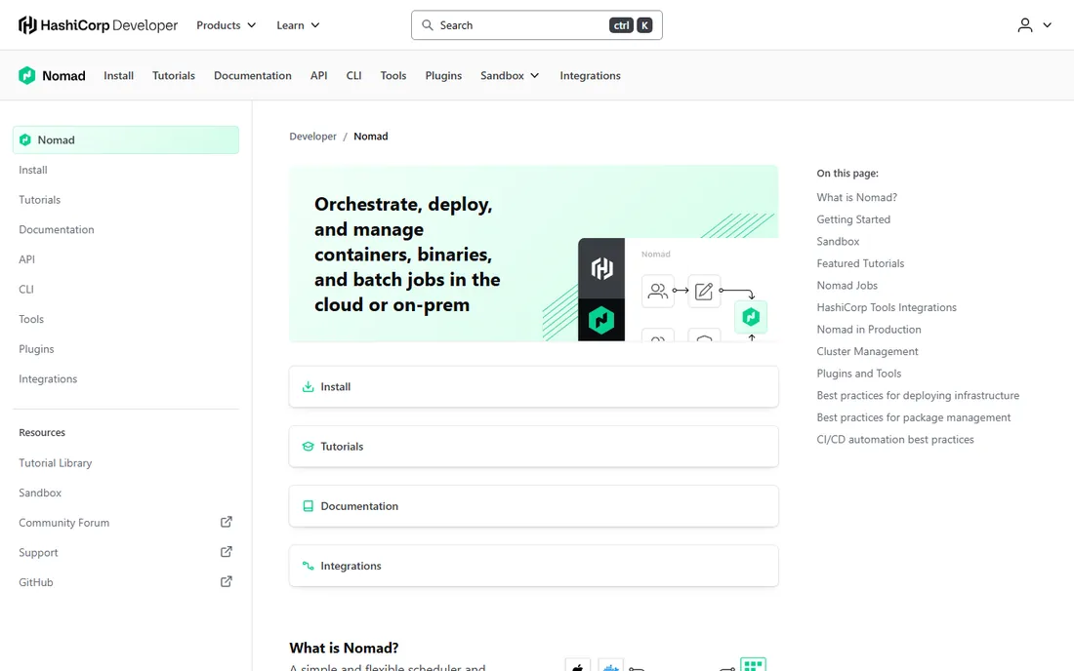1074x671 pixels.
Task: Click the search magnifier icon
Action: point(428,25)
